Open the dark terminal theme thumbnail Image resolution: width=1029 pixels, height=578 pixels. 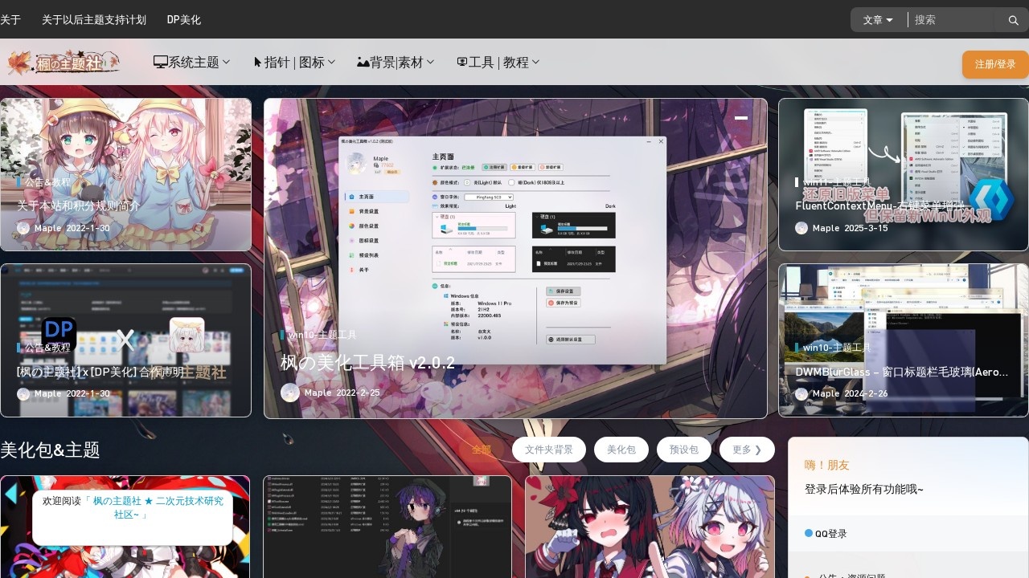tap(387, 527)
